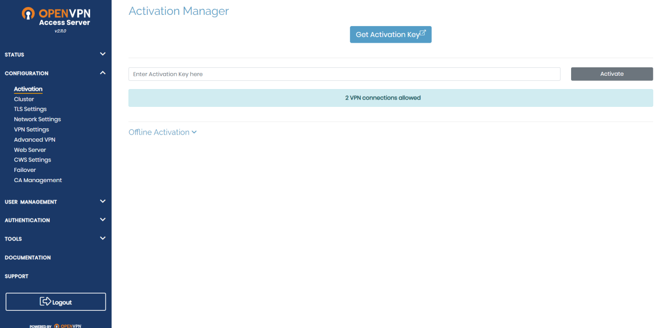Expand the User Management chevron
670x328 pixels.
coord(103,201)
